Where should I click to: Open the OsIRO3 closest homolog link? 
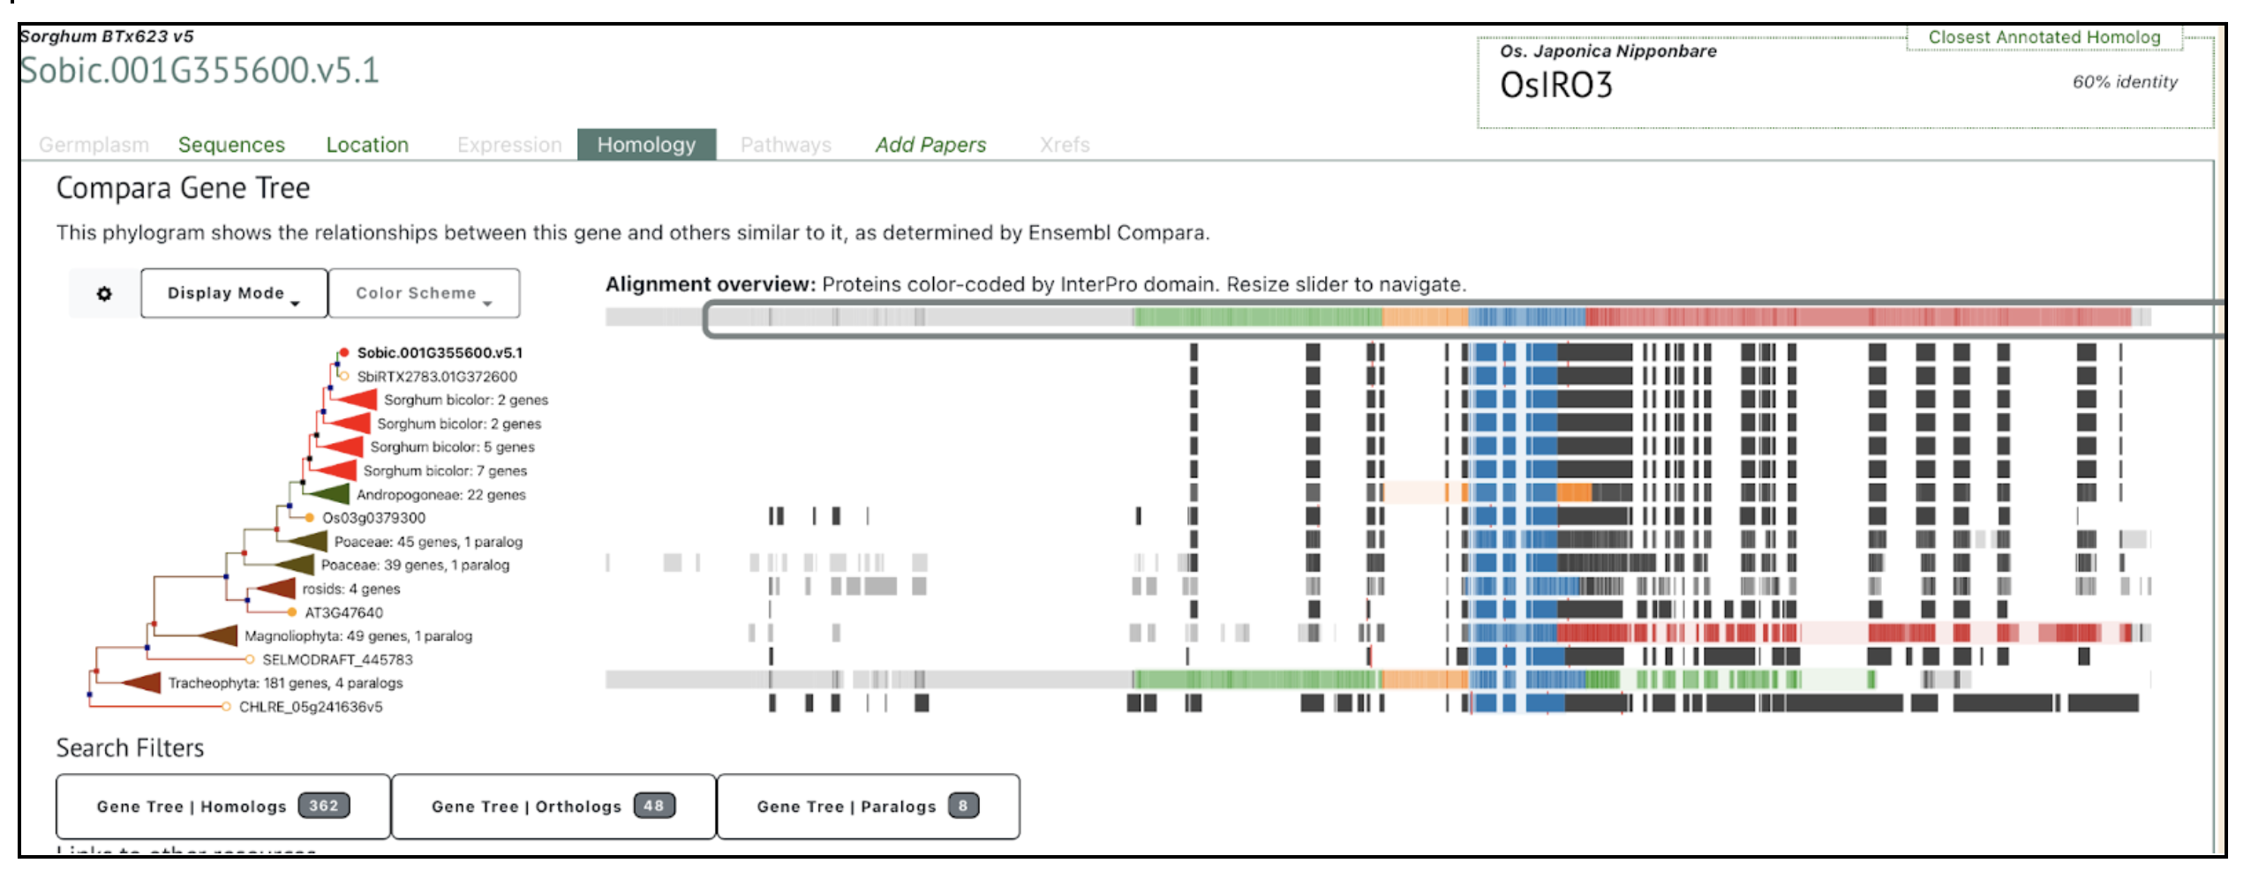[x=1556, y=86]
